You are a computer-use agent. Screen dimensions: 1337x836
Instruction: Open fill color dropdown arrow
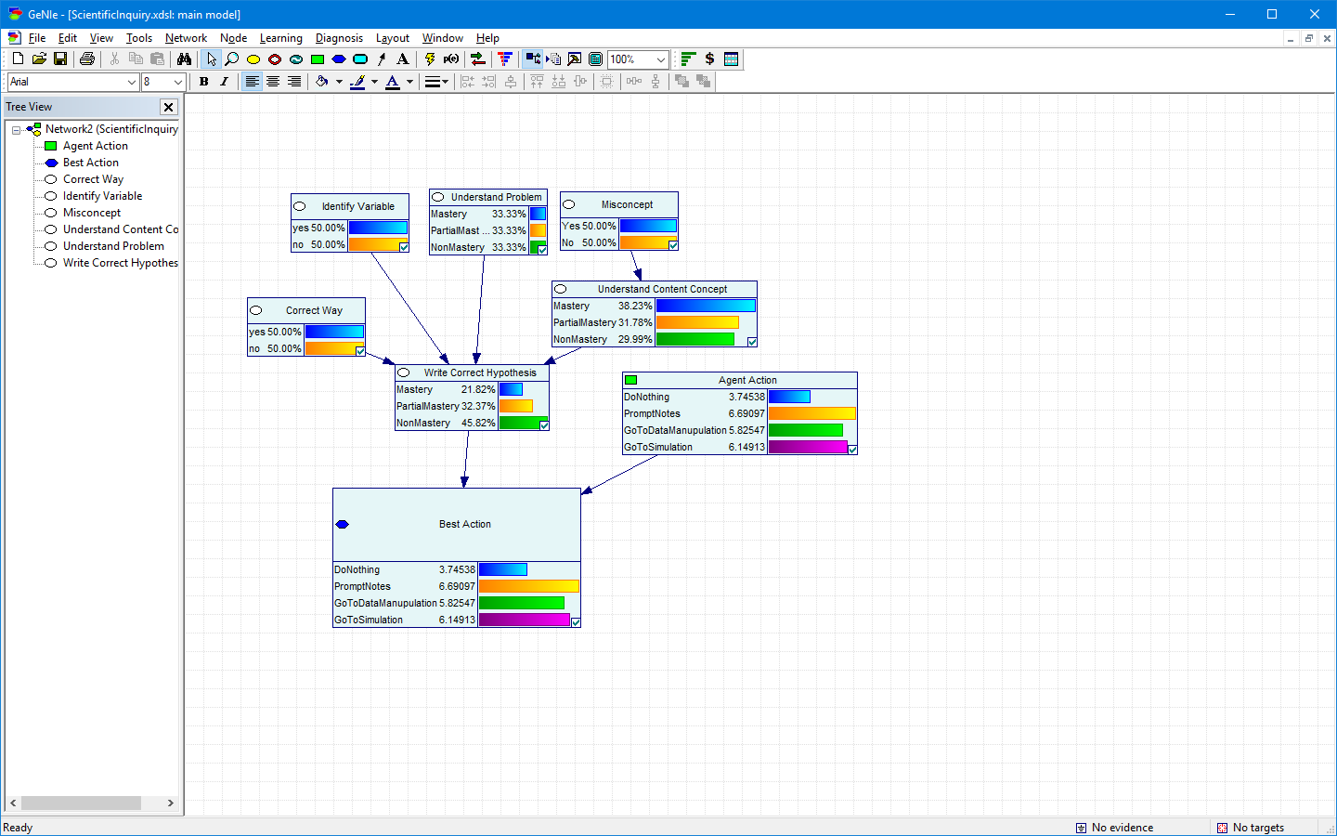[339, 82]
